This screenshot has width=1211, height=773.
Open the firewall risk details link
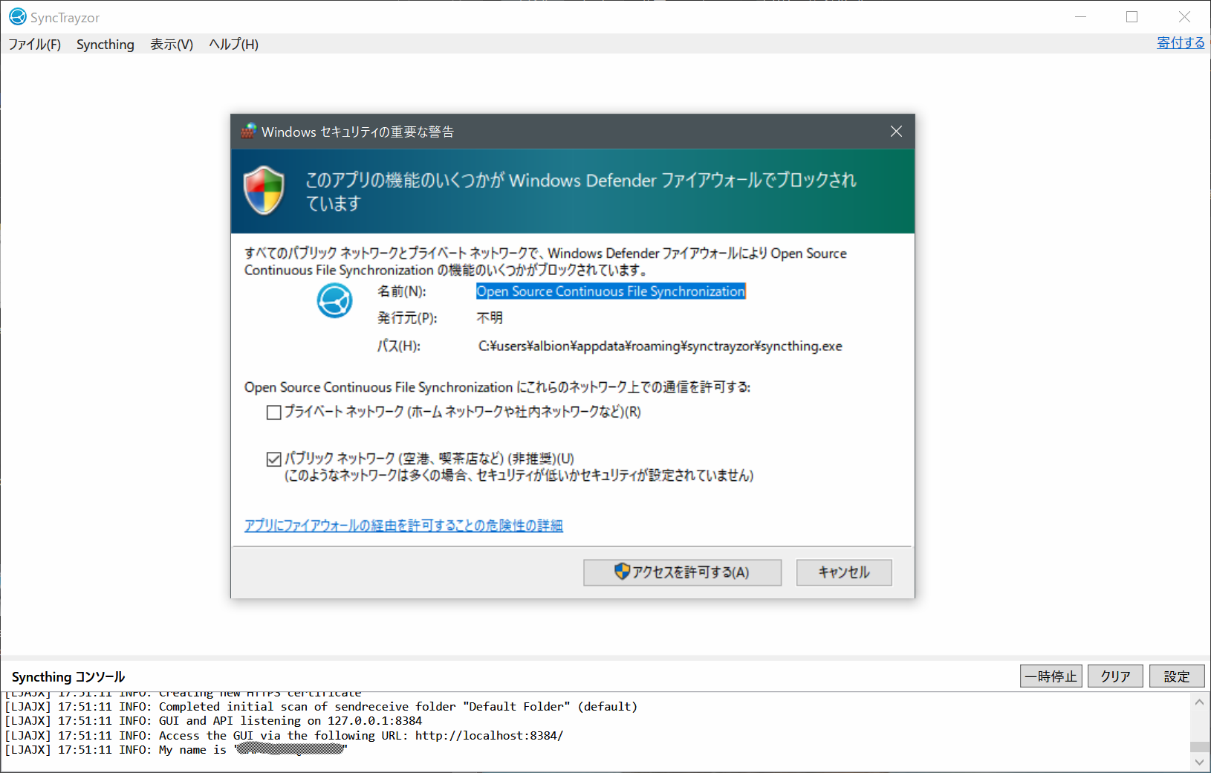pyautogui.click(x=403, y=525)
